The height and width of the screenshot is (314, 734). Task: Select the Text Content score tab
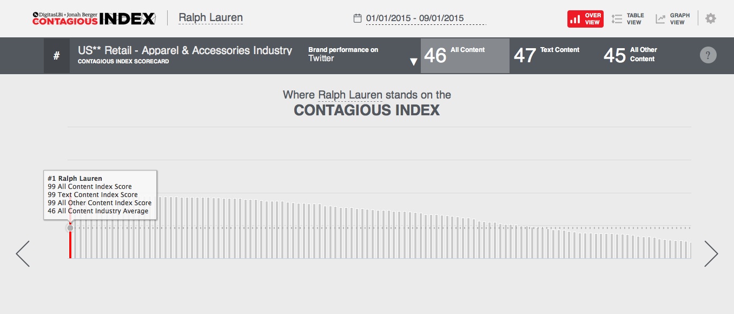tap(547, 56)
